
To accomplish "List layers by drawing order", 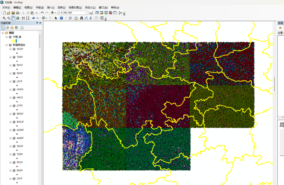I will [x=3, y=28].
